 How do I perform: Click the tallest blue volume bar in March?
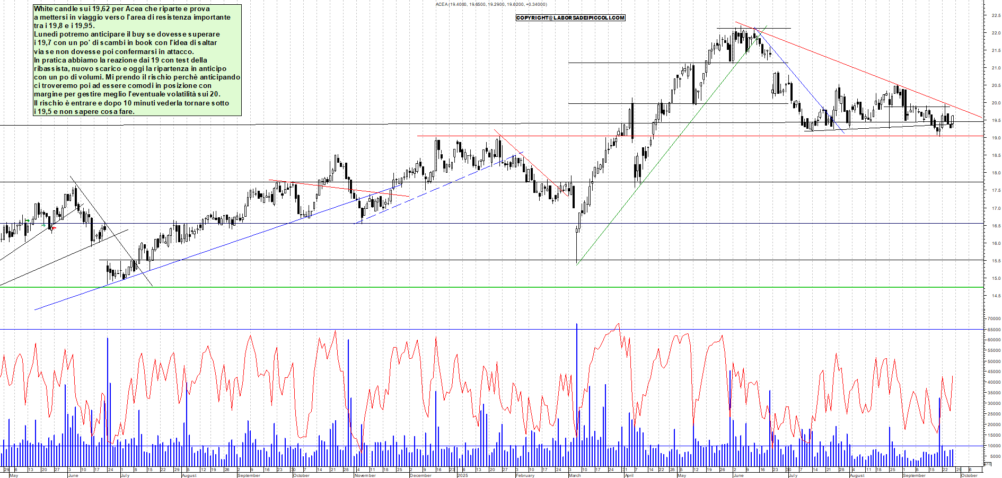[577, 395]
